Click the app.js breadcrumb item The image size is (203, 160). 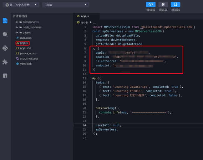tap(83, 22)
